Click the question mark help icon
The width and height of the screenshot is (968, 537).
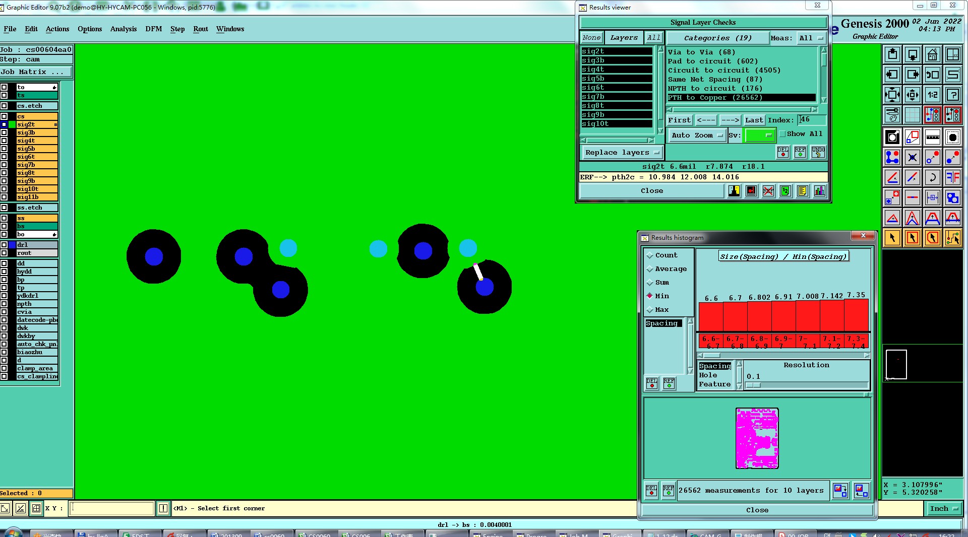[x=952, y=95]
